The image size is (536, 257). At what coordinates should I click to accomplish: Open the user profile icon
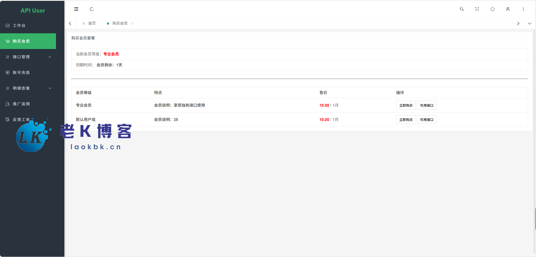pos(508,9)
